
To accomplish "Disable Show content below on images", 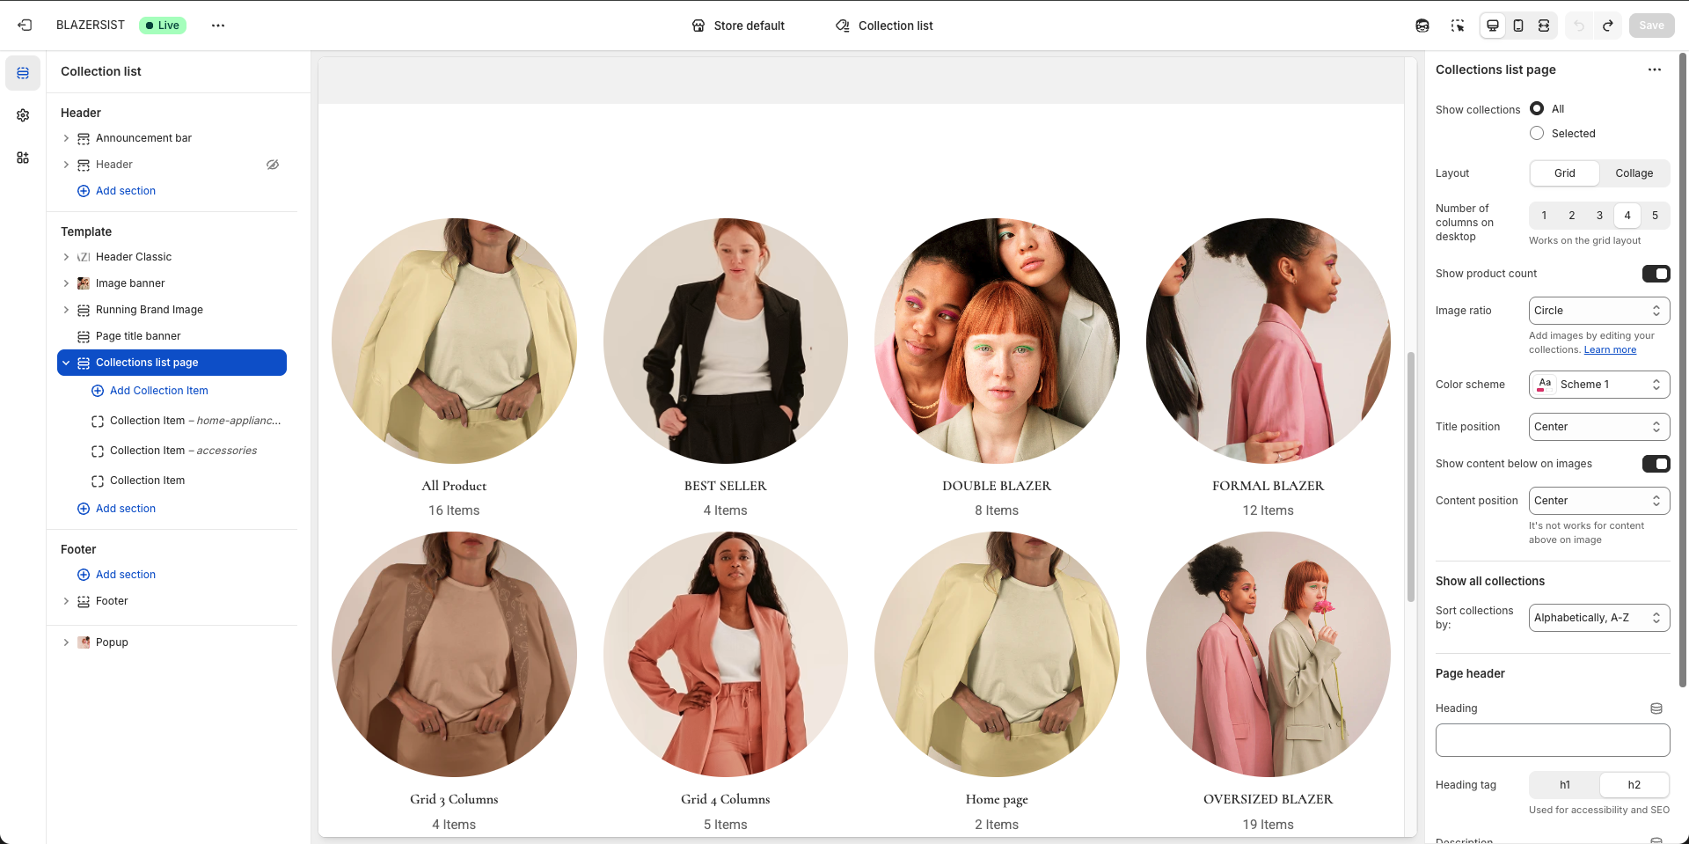I will 1656,464.
